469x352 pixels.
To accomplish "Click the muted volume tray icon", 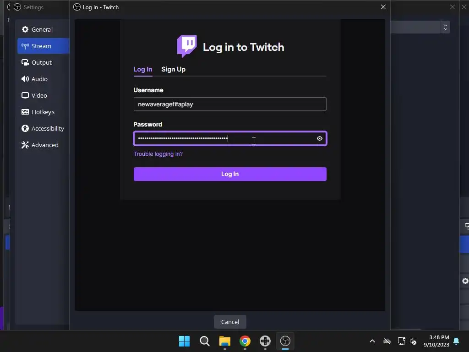I will tap(413, 341).
